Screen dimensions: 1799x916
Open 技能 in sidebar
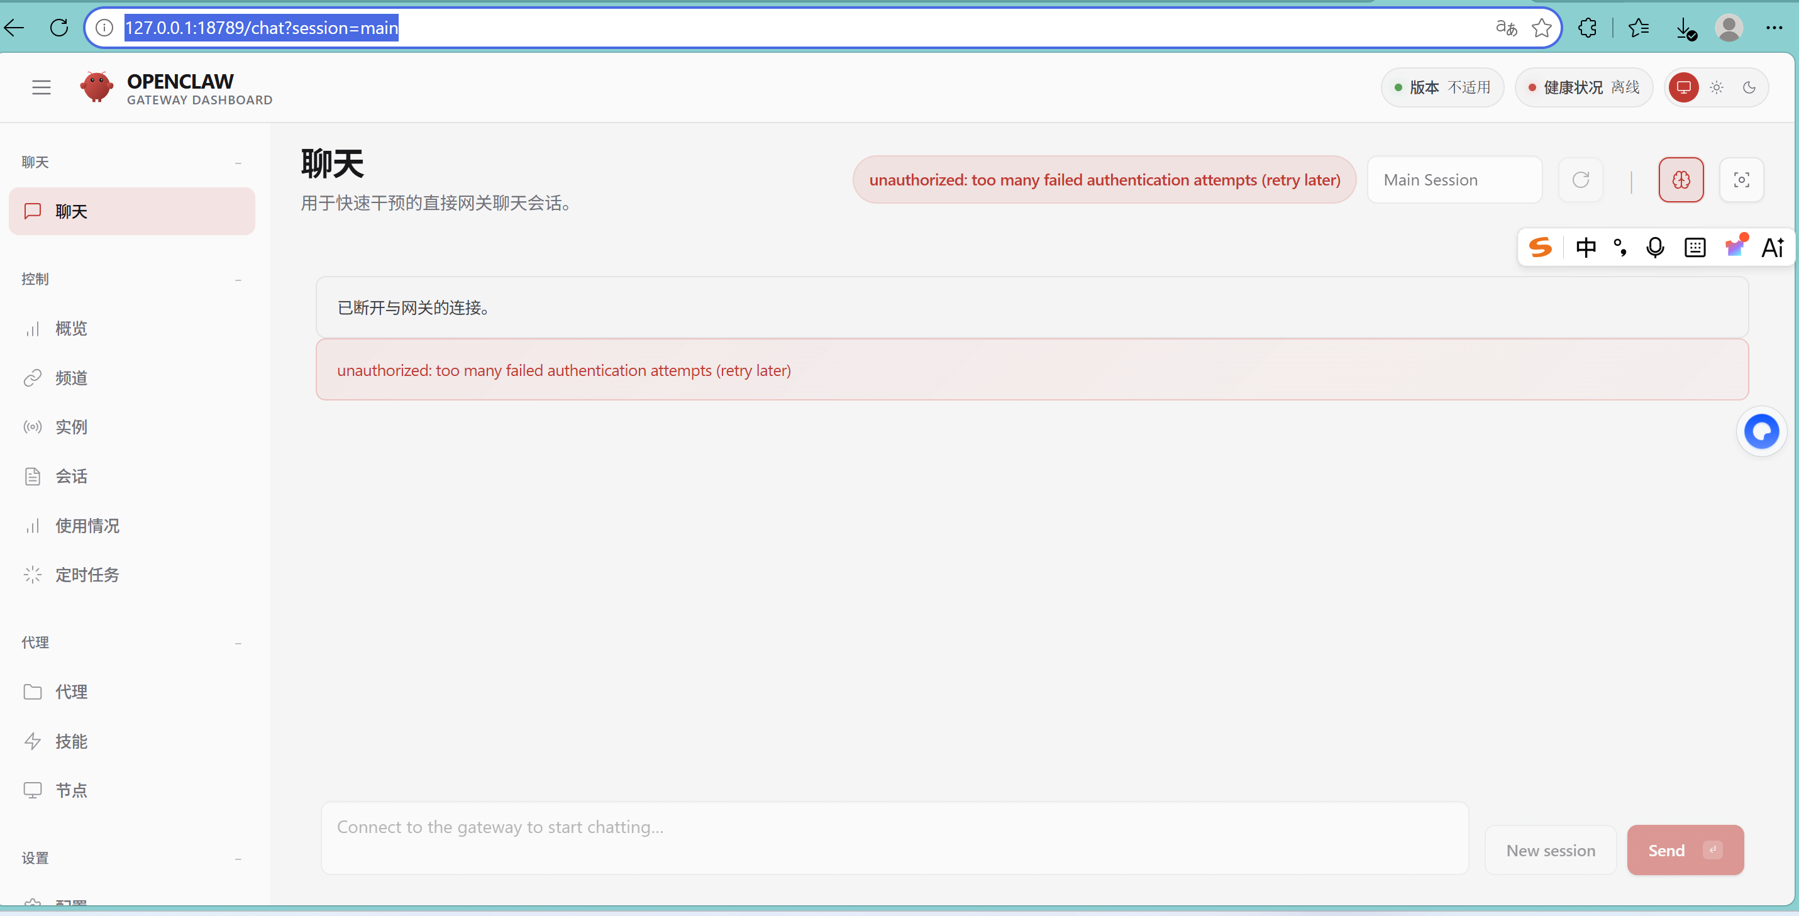click(x=132, y=741)
